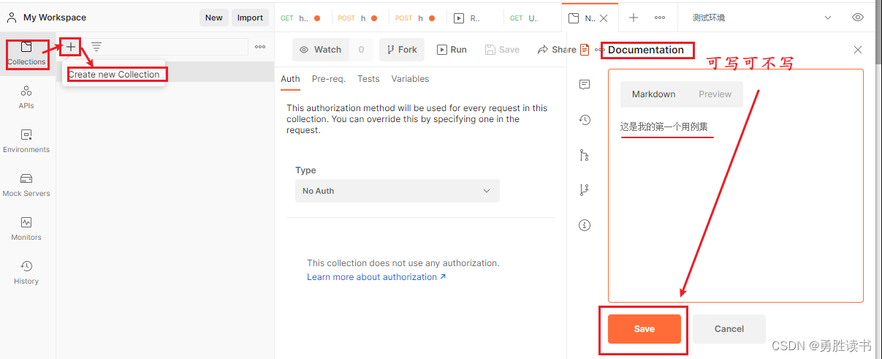Go to Mock Servers in the sidebar
Viewport: 882px width, 359px height.
pyautogui.click(x=26, y=184)
